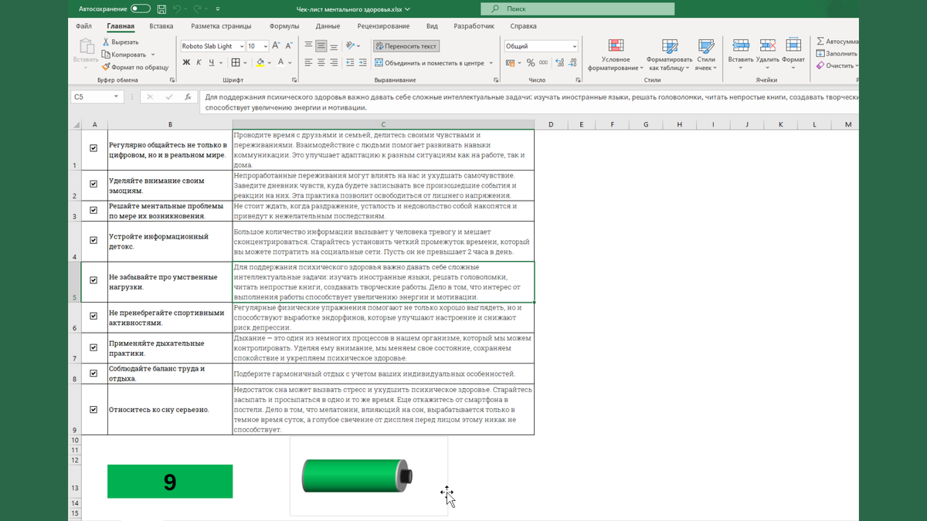Image resolution: width=927 pixels, height=521 pixels.
Task: Toggle the Autosave (Автосохранение) switch
Action: coord(141,9)
